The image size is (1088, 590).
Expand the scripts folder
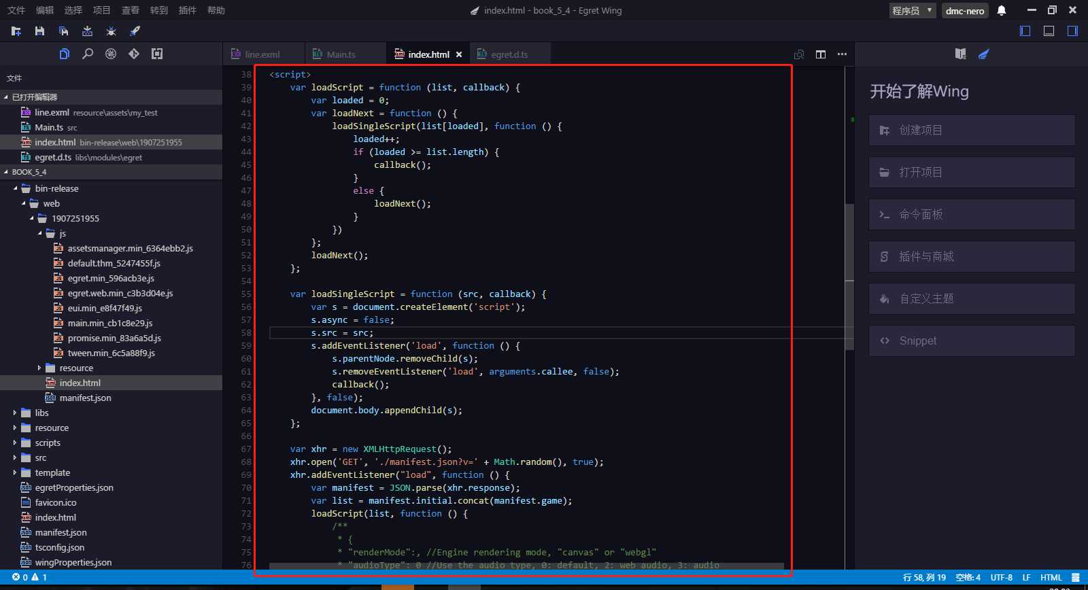tap(15, 442)
